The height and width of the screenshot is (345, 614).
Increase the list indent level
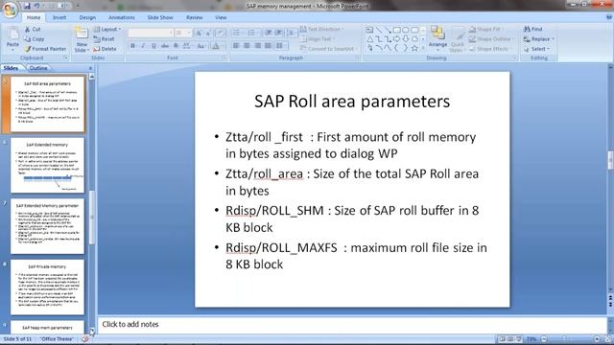[x=279, y=33]
